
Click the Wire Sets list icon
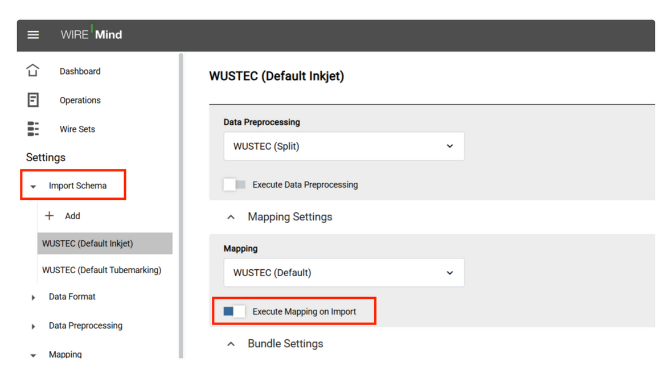tap(32, 129)
